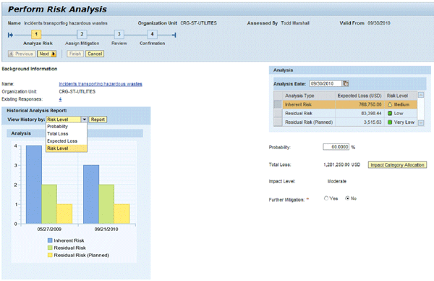Select Yes for Further Mitigation
434x281 pixels.
tap(326, 198)
